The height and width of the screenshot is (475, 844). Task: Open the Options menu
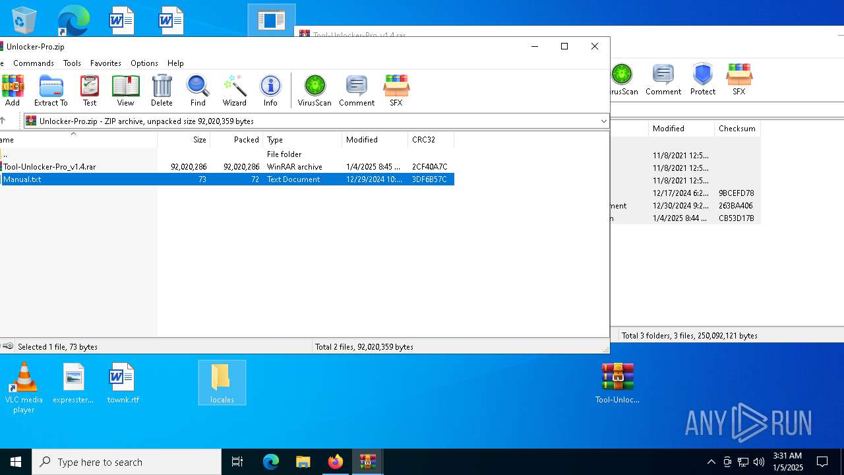pos(144,63)
